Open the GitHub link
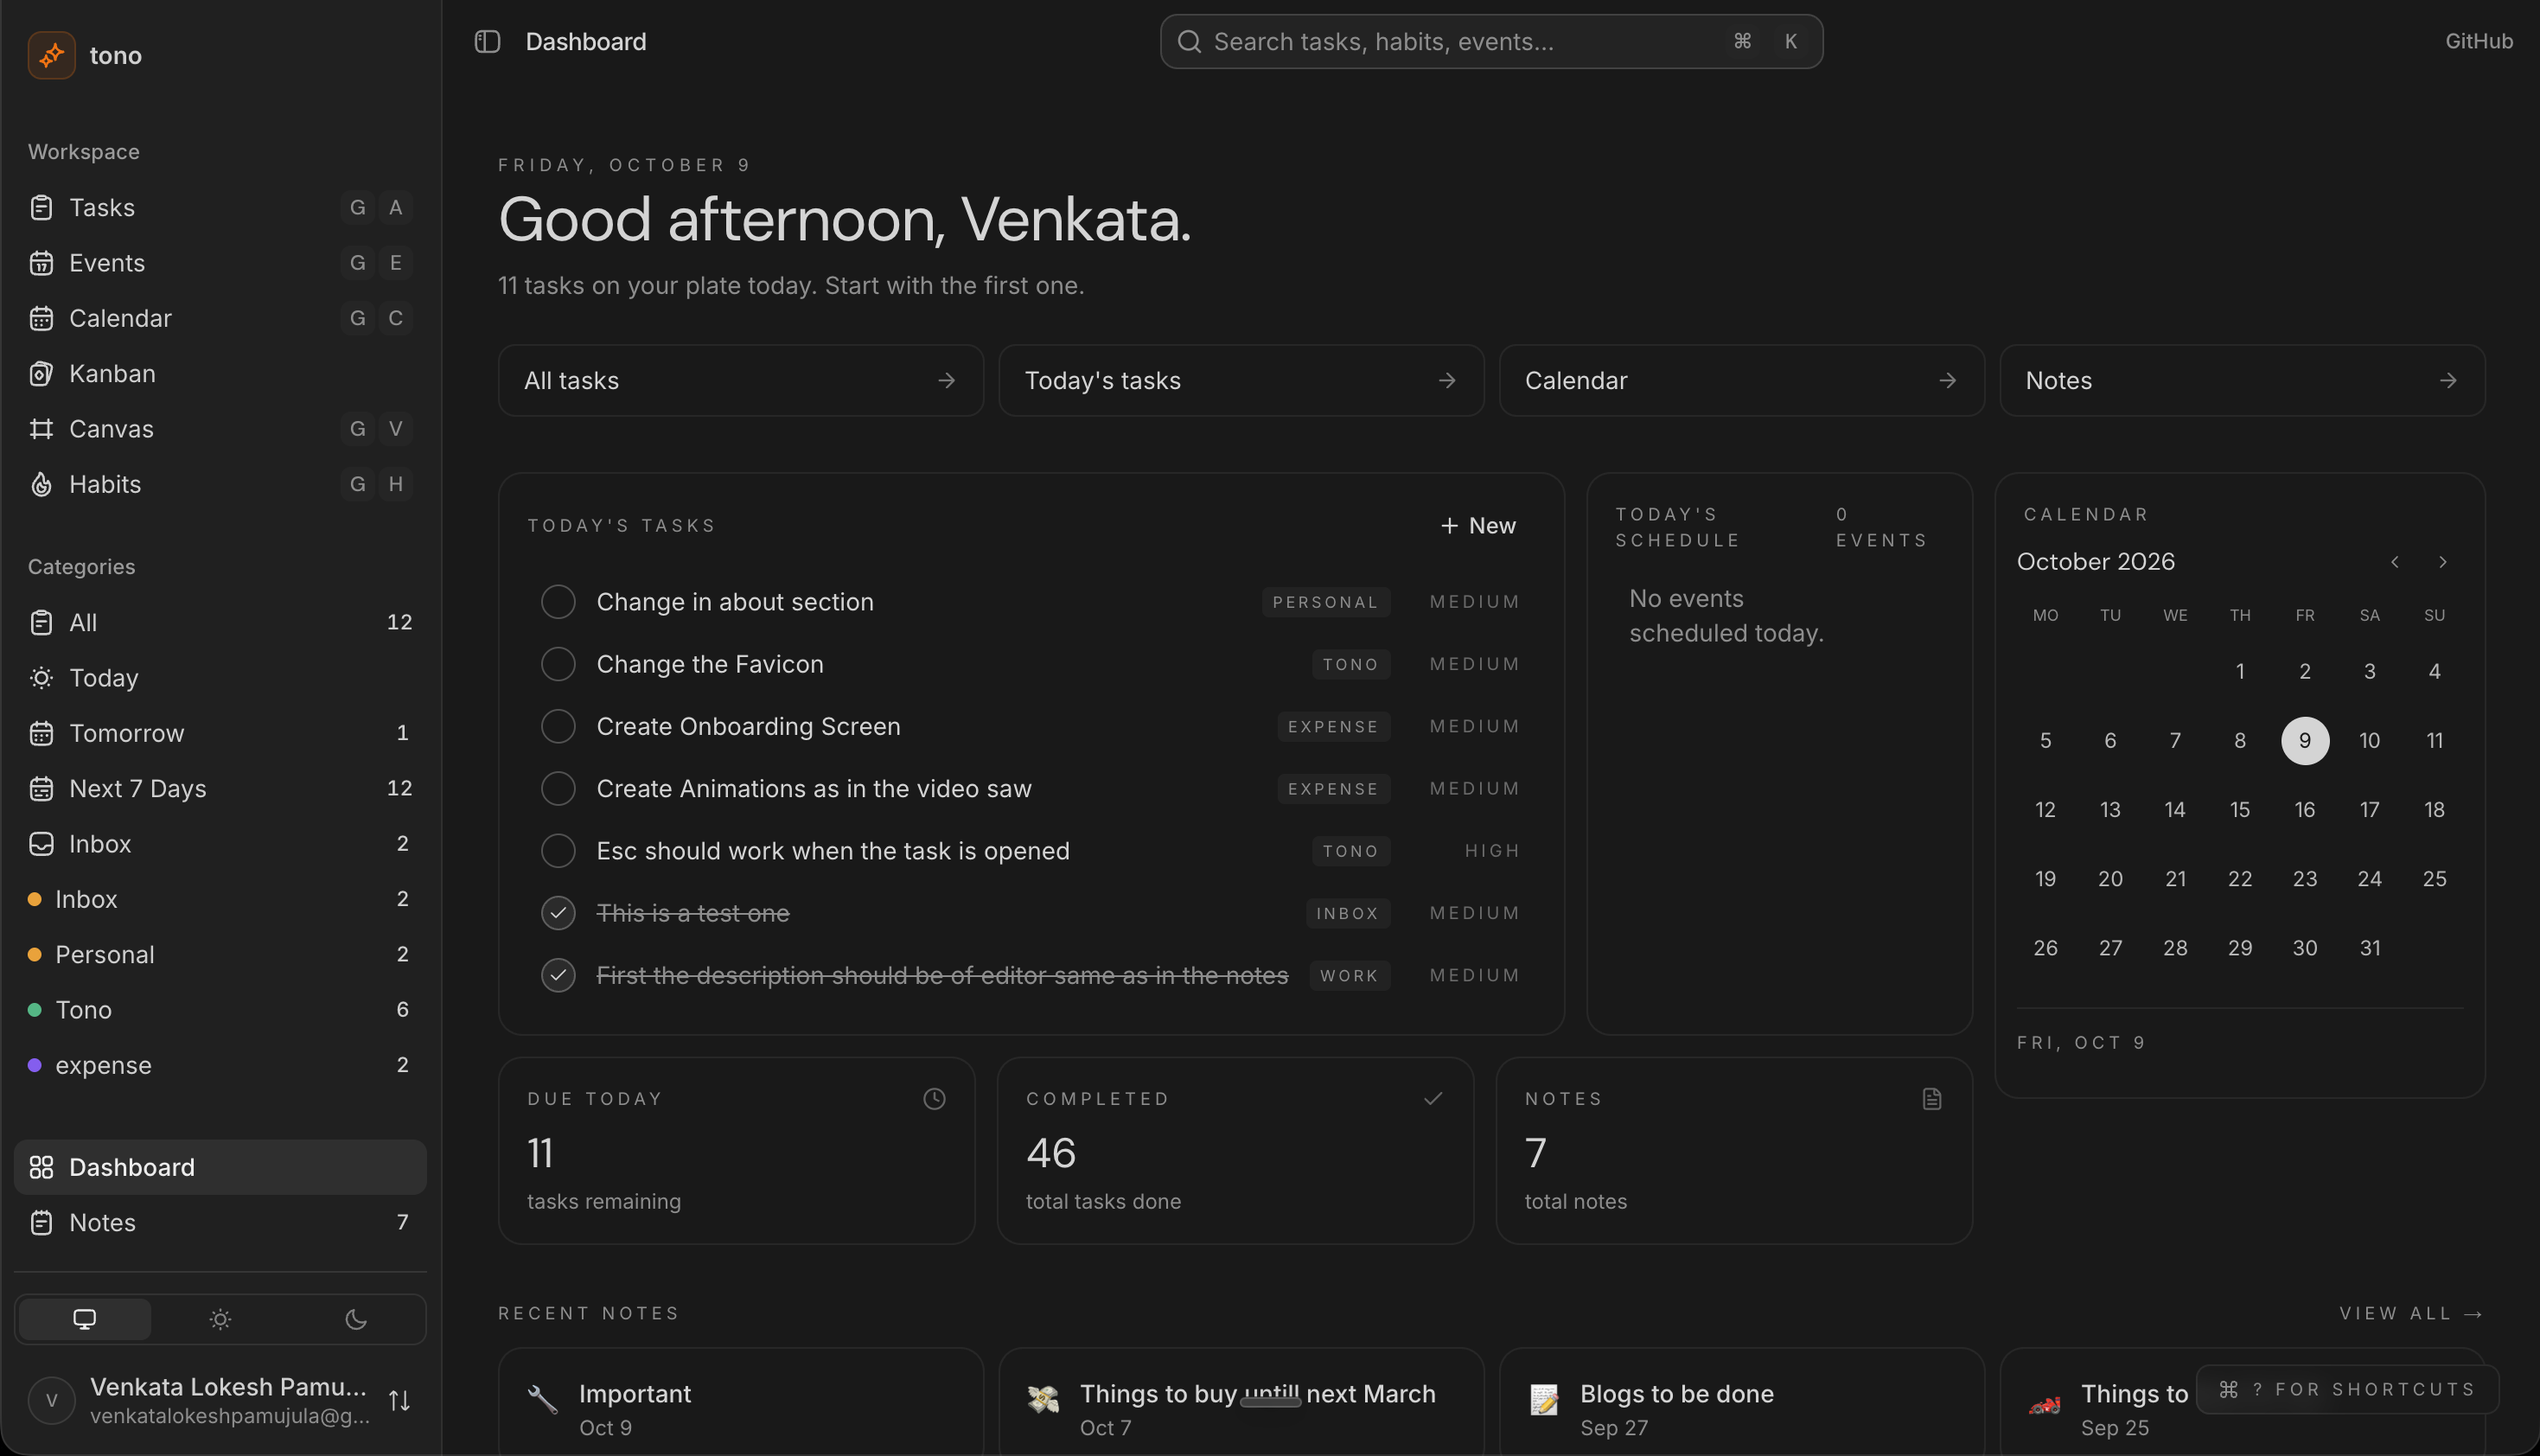 tap(2478, 41)
